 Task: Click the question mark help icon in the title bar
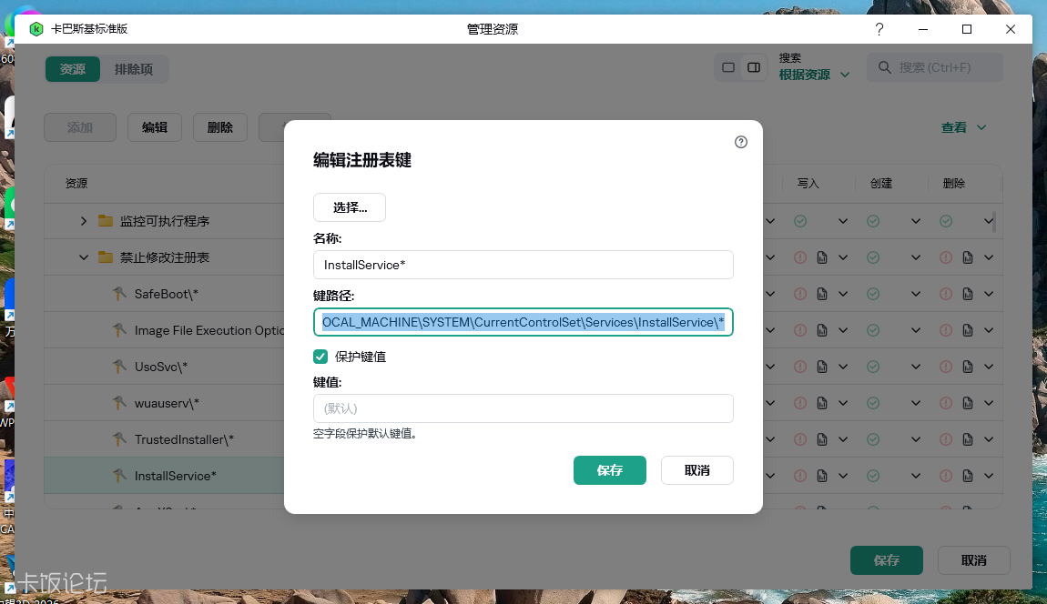tap(879, 29)
